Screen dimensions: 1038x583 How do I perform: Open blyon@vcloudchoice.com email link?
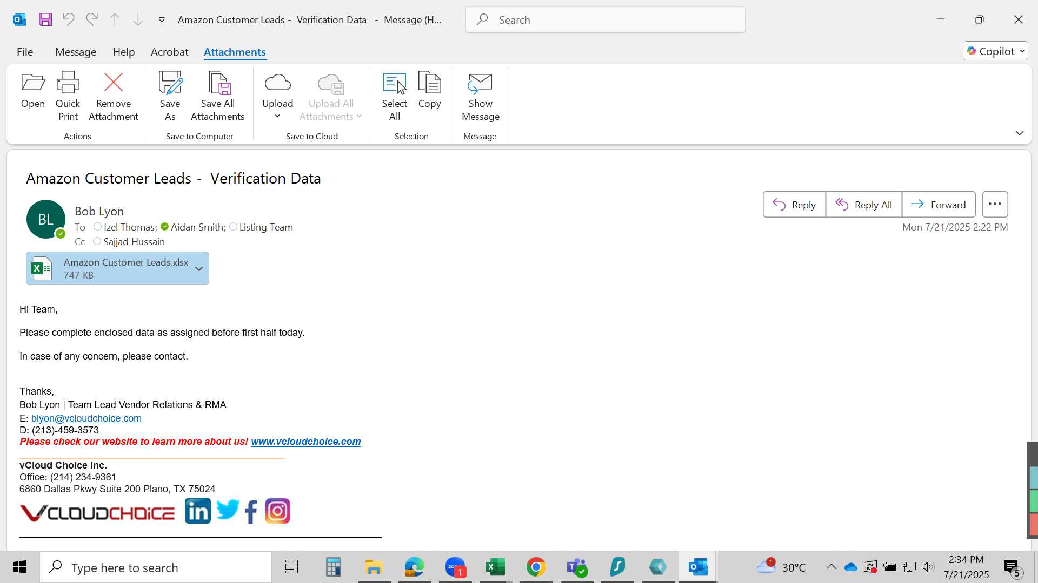click(86, 418)
